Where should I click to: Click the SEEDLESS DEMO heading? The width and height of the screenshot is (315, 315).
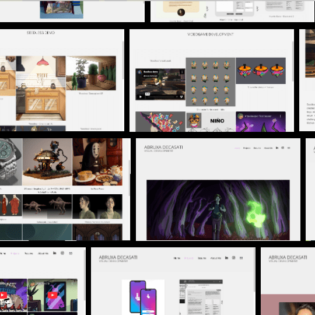pyautogui.click(x=41, y=33)
